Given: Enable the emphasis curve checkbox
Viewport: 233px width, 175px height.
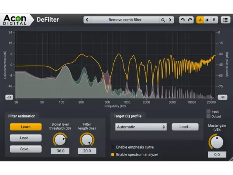Looking at the screenshot, I should 113,147.
